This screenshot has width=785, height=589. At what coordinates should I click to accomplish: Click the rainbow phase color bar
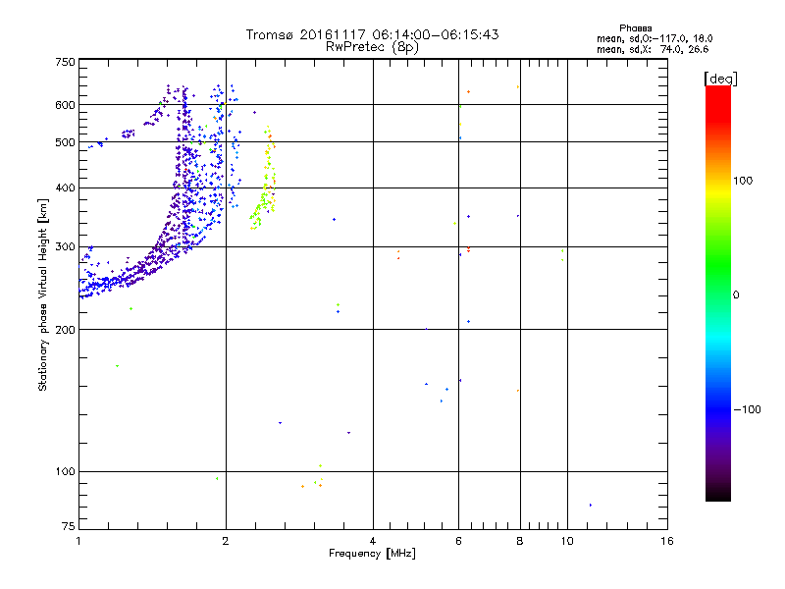pos(718,293)
